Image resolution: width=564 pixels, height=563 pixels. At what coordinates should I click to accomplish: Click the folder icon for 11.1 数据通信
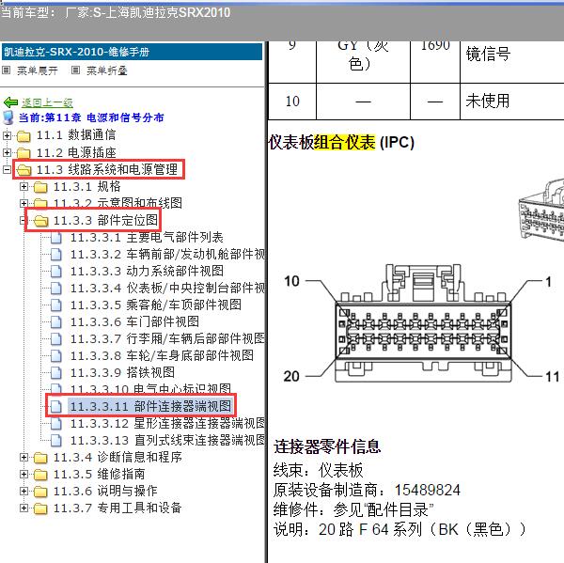coord(23,135)
